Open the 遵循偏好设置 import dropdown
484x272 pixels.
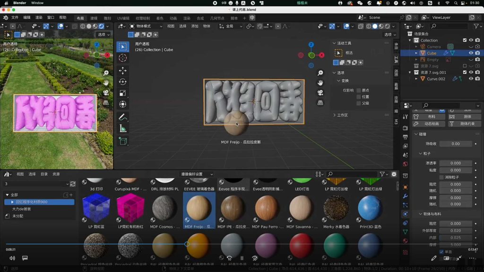197,174
